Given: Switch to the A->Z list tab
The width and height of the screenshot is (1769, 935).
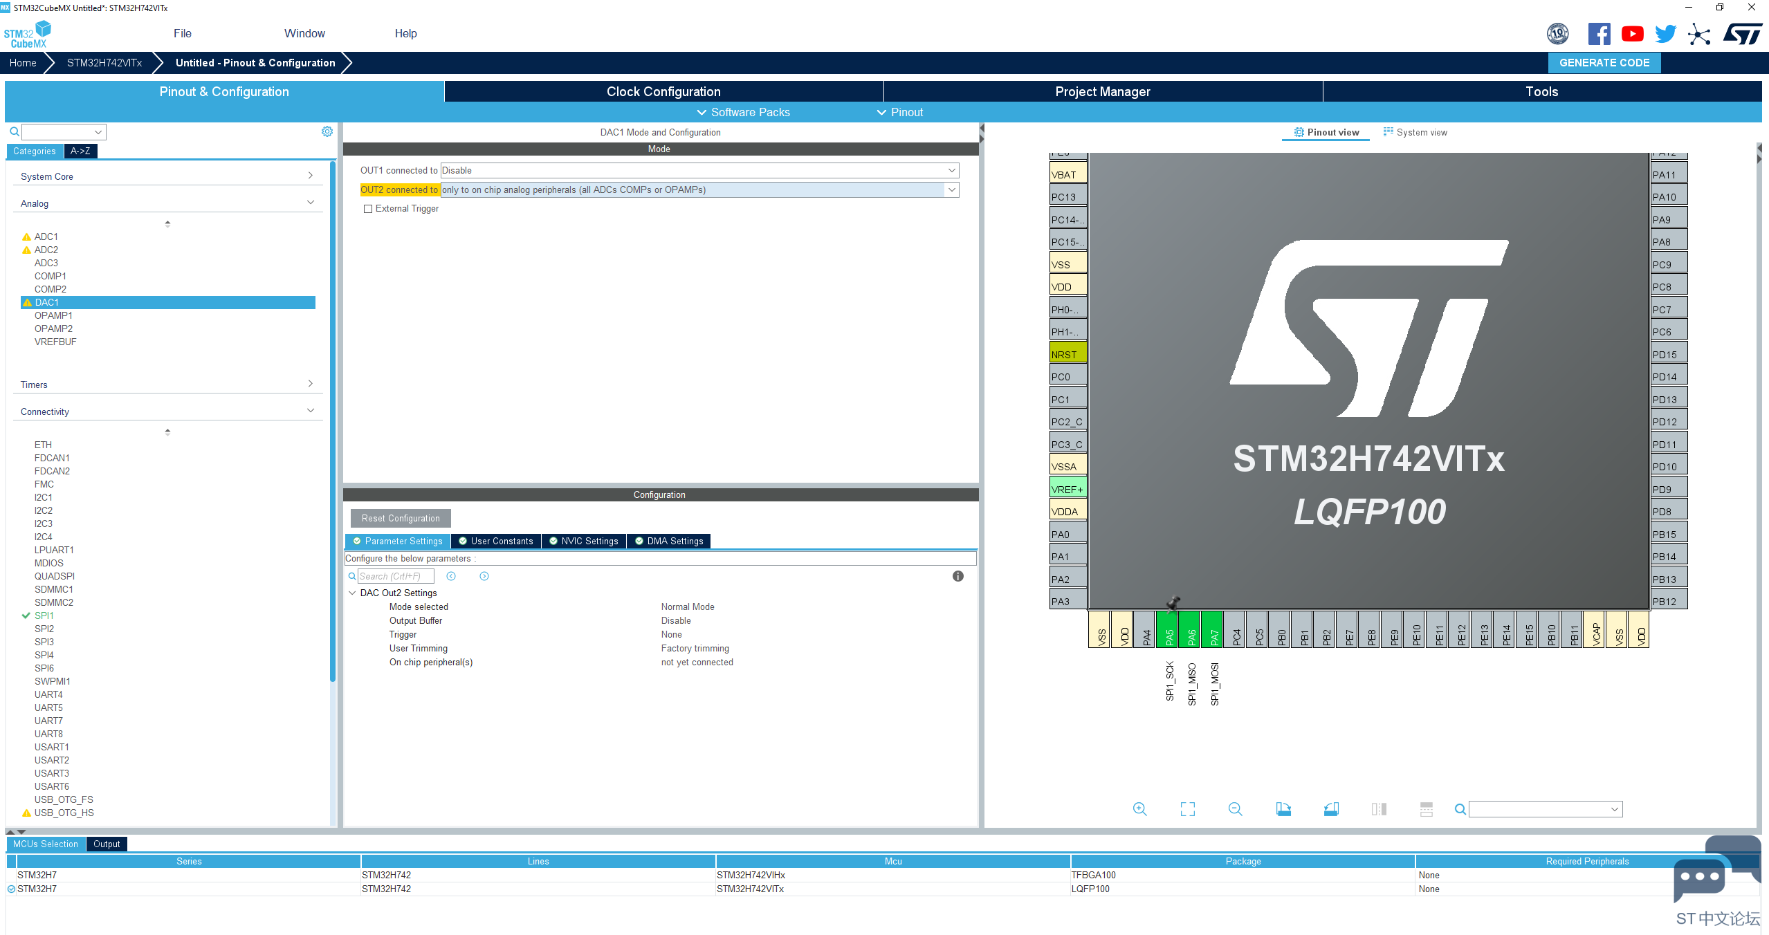Looking at the screenshot, I should click(80, 151).
